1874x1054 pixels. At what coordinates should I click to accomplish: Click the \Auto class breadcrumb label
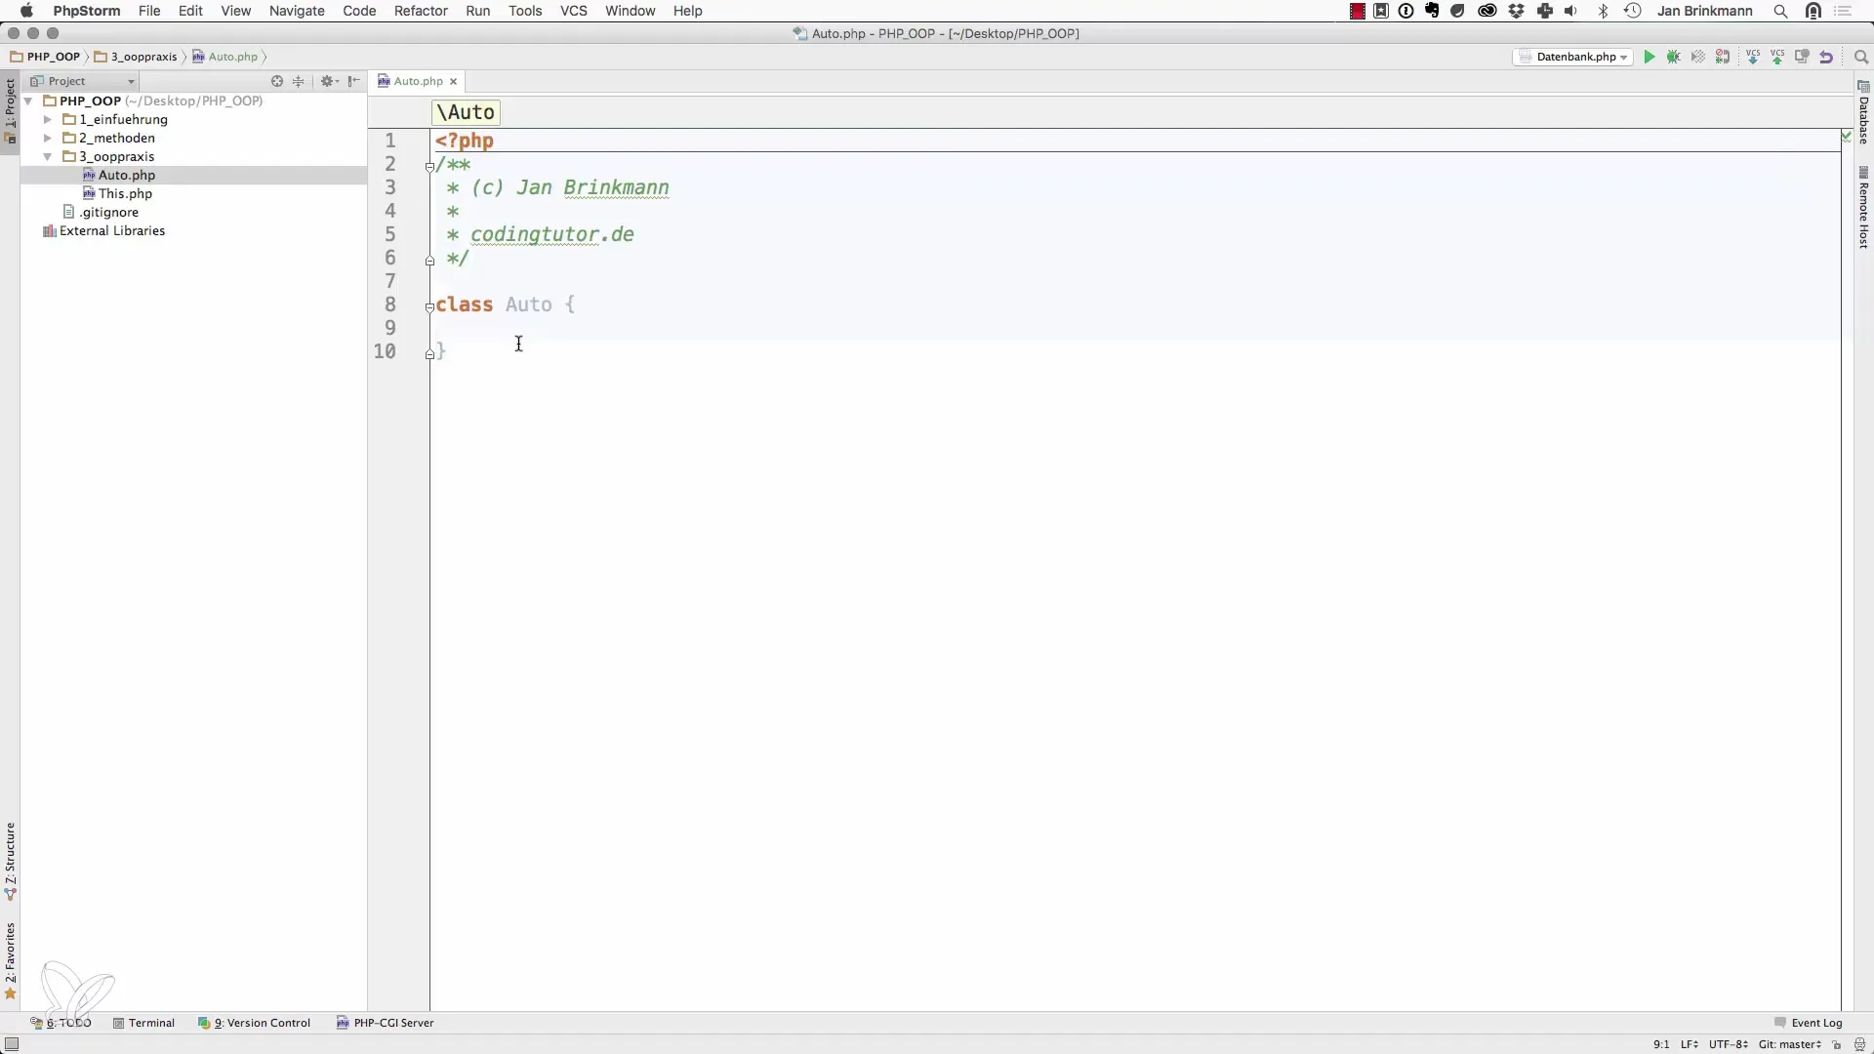click(x=466, y=112)
